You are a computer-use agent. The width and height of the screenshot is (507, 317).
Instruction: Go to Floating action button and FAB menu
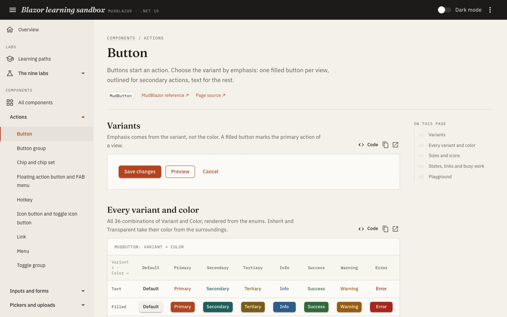pos(46,181)
